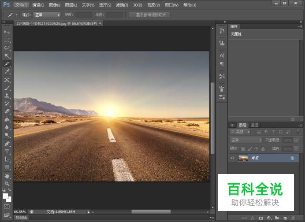
Task: Toggle lock transparent pixels
Action: [x=243, y=149]
